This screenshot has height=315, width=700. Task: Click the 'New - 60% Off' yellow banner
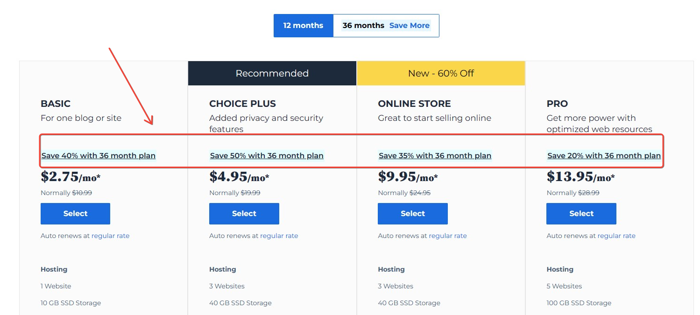pyautogui.click(x=441, y=73)
